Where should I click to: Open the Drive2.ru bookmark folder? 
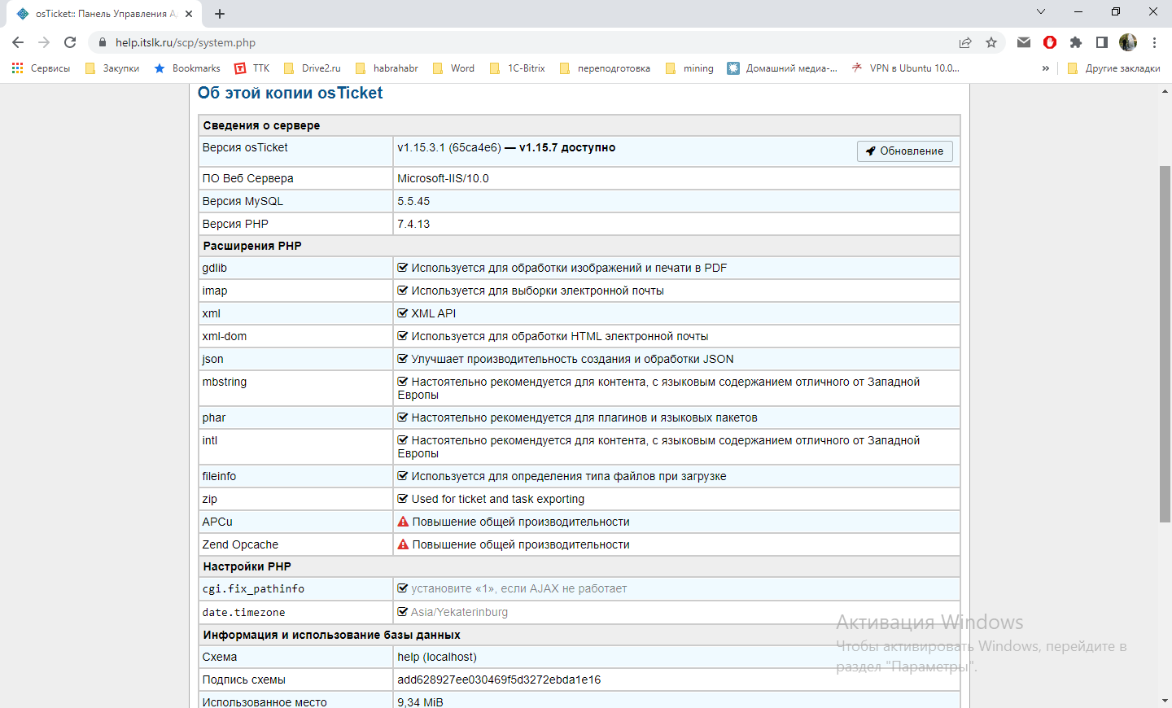312,68
